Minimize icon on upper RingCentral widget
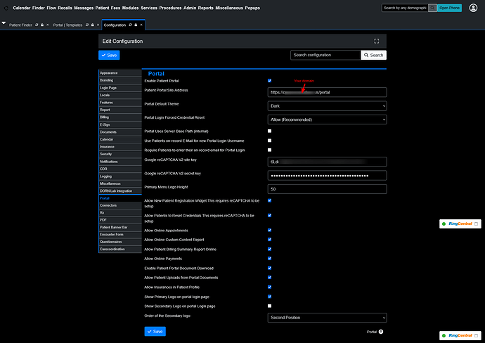Screen dimensions: 485x343 [x=477, y=224]
